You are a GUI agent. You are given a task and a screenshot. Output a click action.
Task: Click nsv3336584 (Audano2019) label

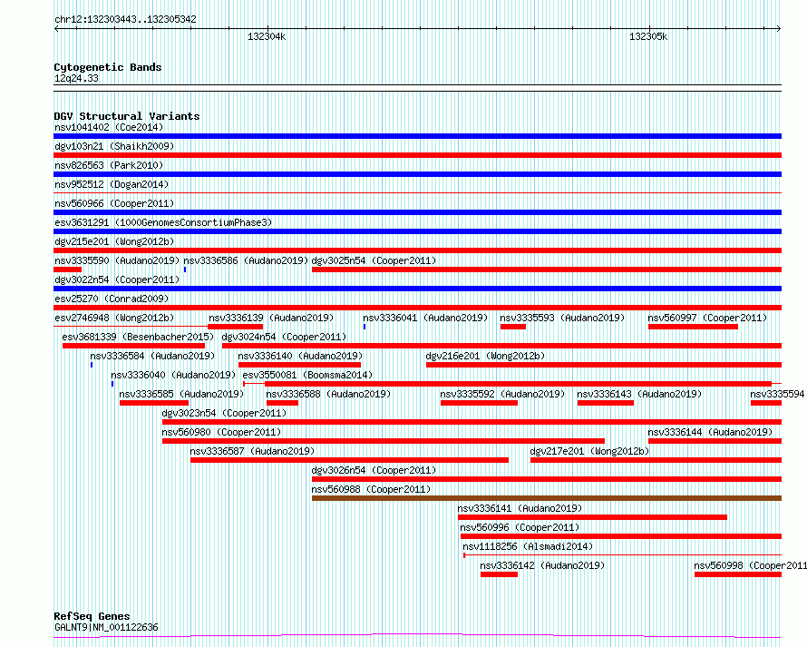click(152, 356)
